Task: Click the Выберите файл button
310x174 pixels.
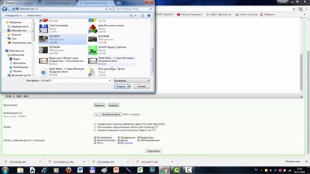Action: (111, 115)
